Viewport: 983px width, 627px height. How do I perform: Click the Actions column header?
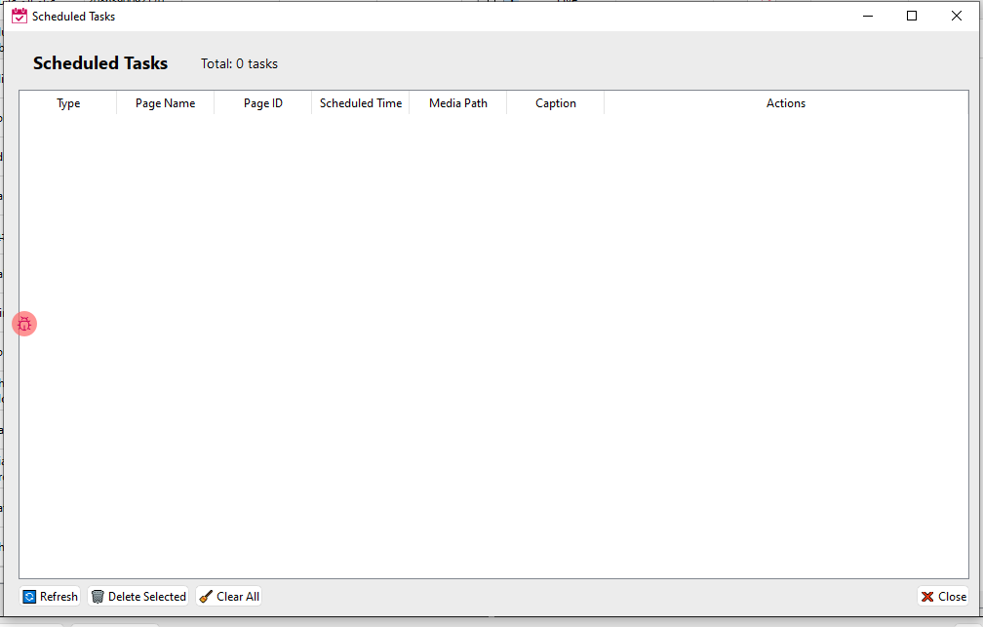pyautogui.click(x=785, y=102)
